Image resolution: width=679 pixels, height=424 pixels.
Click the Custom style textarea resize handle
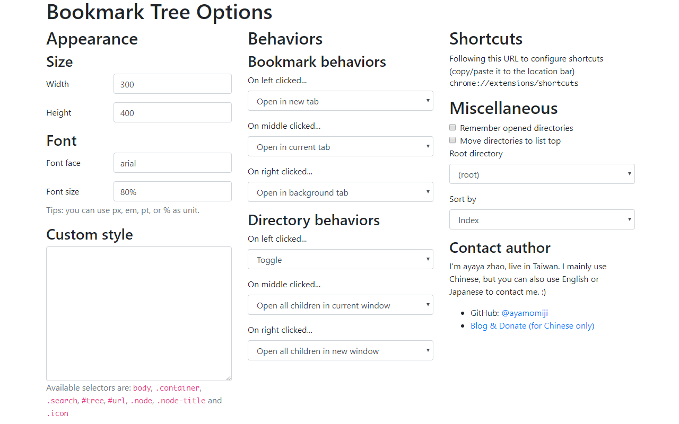(x=229, y=378)
